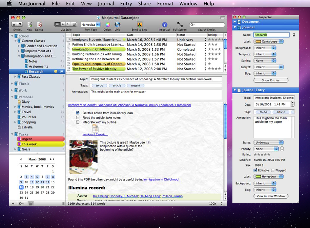Click the search magnifier icon
Screen dimensions: 310x228
tap(192, 25)
